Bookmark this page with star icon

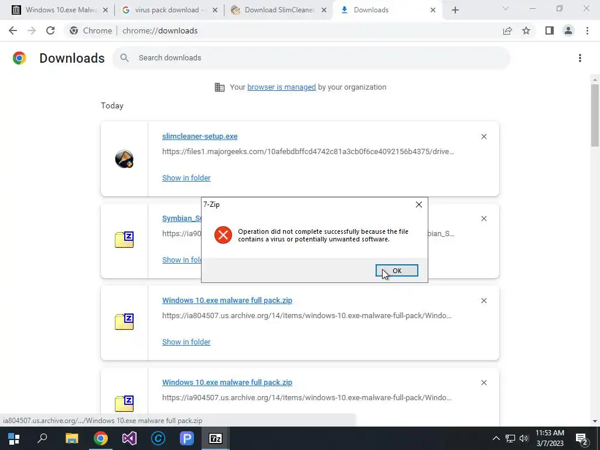(526, 30)
